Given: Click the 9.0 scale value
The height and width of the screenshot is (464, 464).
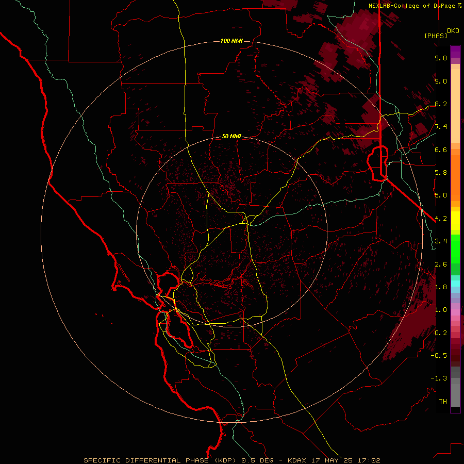Looking at the screenshot, I should tap(441, 81).
